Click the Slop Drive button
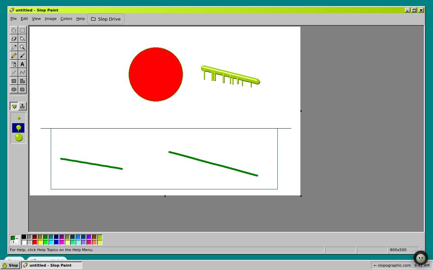Image resolution: width=433 pixels, height=270 pixels. pos(106,19)
